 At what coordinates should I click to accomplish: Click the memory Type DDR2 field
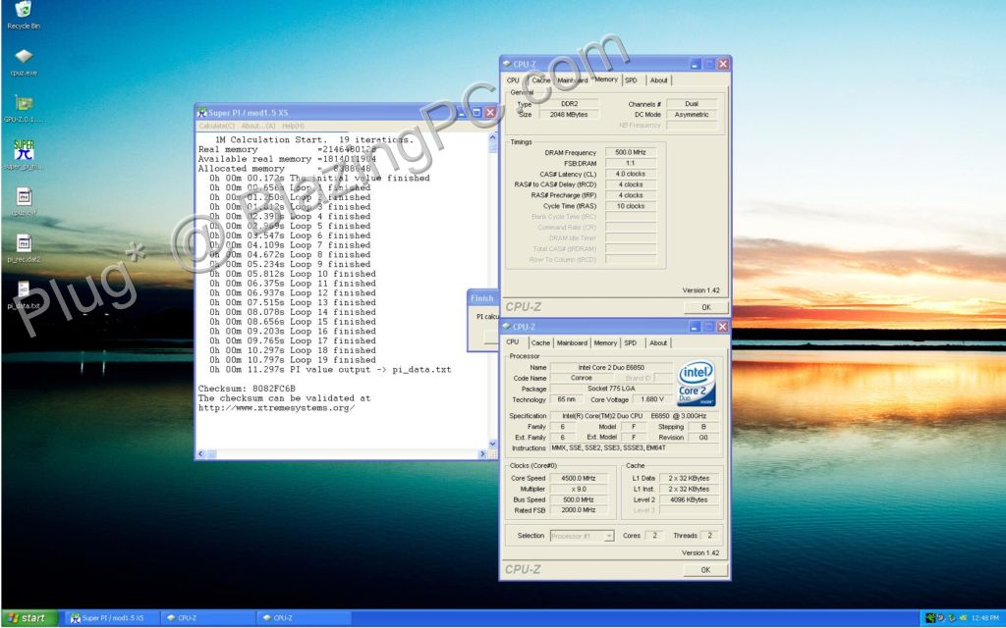pos(569,103)
